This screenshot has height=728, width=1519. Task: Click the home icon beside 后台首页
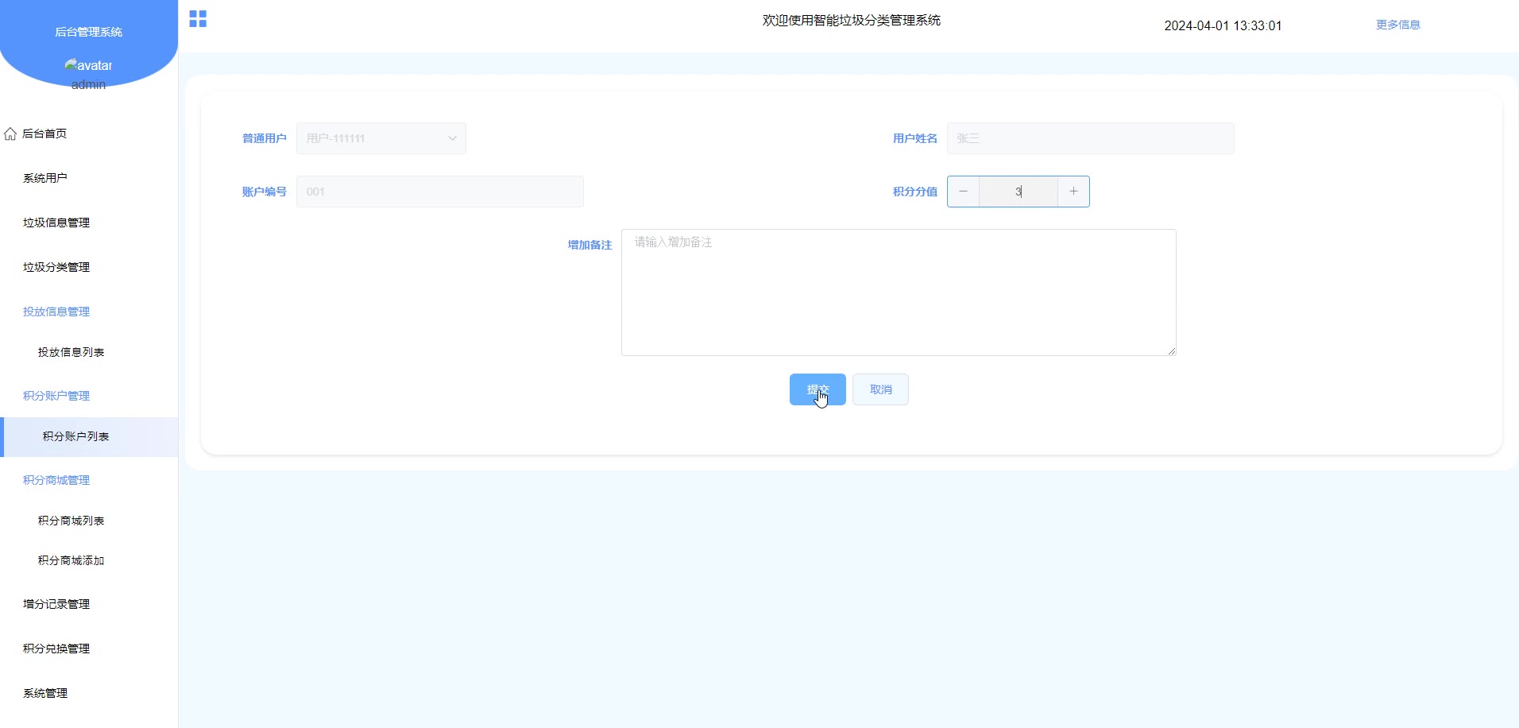coord(10,134)
